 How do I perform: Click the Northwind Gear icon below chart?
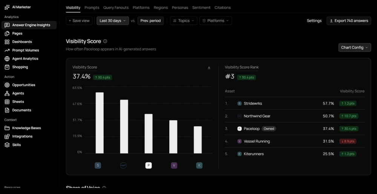[x=123, y=165]
